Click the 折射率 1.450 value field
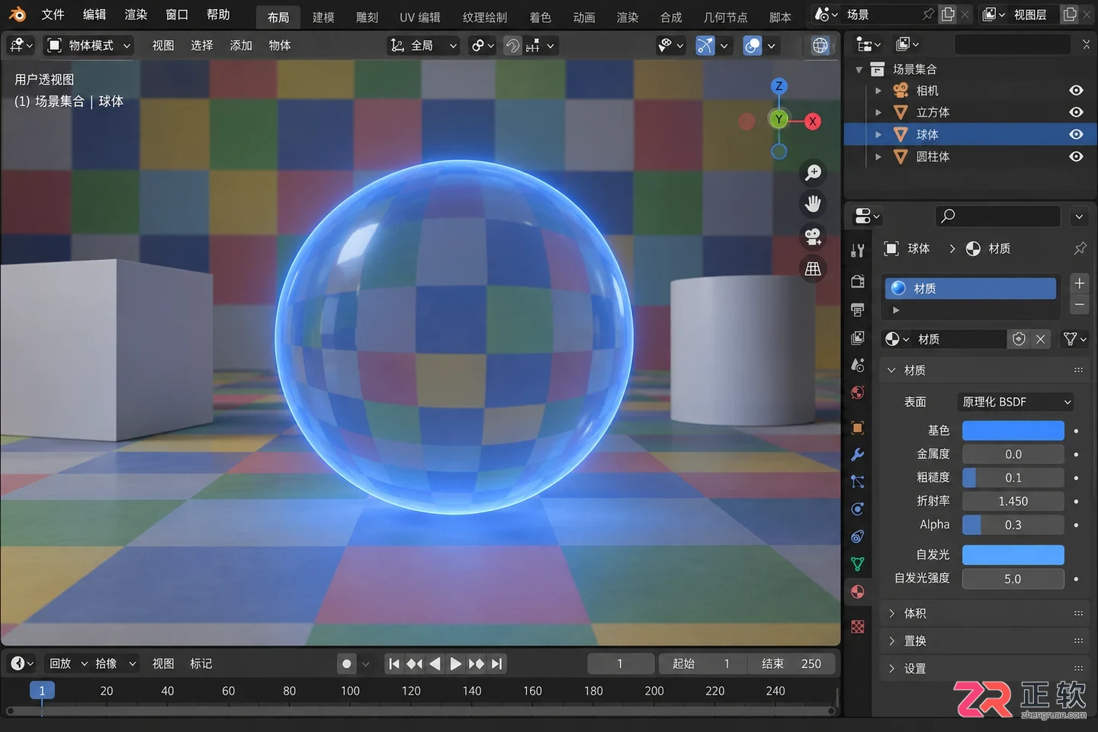Viewport: 1098px width, 732px height. [1013, 501]
